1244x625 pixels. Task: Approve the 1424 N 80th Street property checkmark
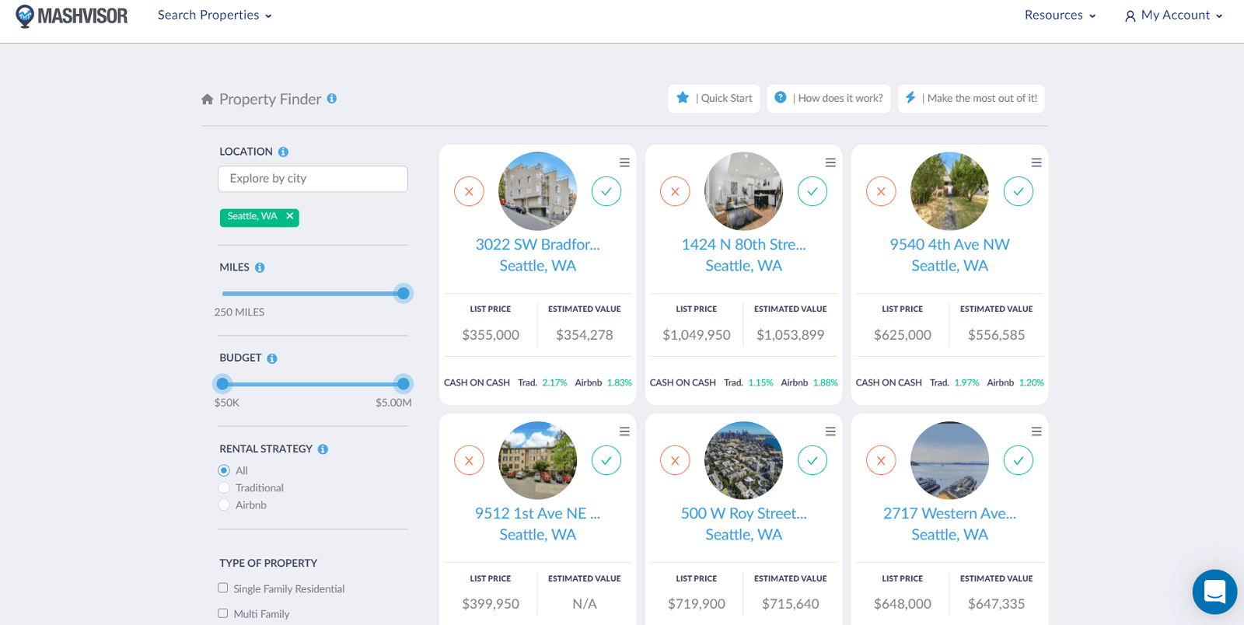click(x=812, y=191)
